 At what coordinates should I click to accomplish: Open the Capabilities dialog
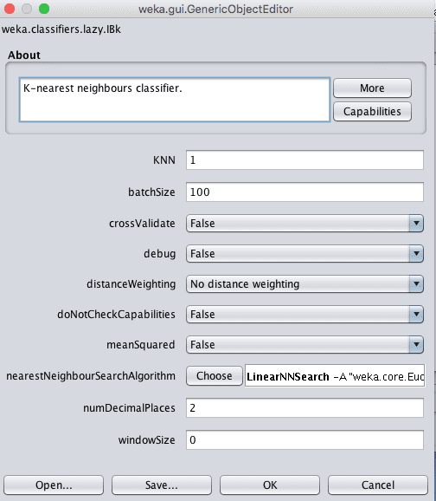pyautogui.click(x=372, y=112)
